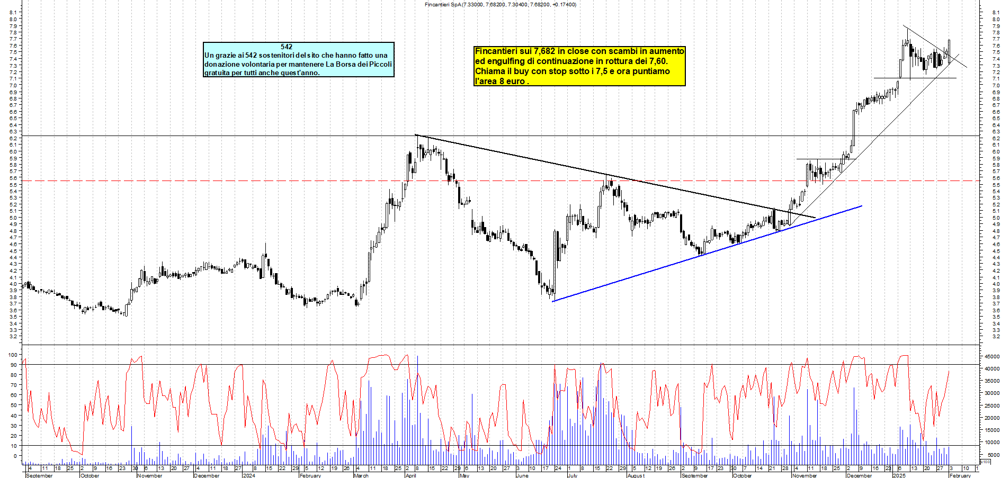Click the oscillator scale "40" label
Viewport: 1001px width, 478px height.
click(14, 416)
